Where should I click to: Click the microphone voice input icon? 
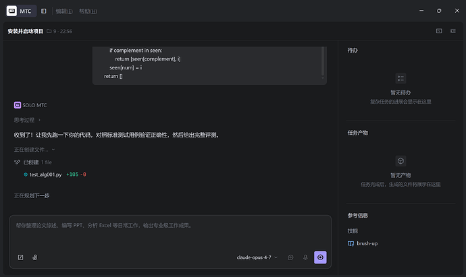pos(305,257)
